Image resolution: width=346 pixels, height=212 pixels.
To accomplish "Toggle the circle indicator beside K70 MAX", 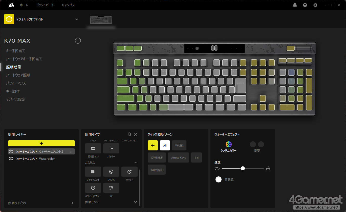I will pos(78,41).
